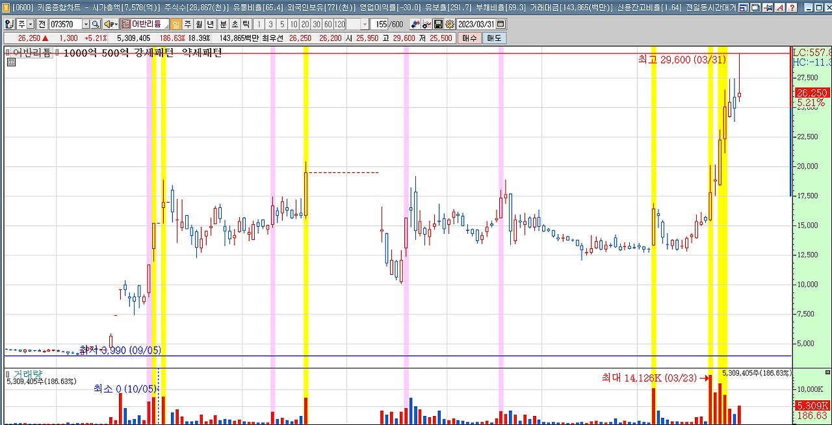Open chart settings gear icon
This screenshot has height=425, width=832.
(450, 24)
